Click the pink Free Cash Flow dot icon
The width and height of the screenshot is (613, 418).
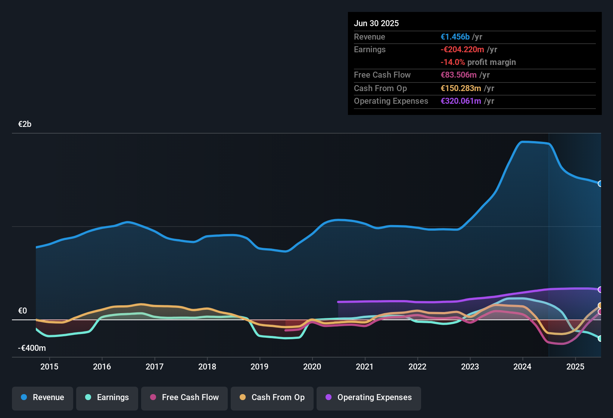tap(153, 397)
